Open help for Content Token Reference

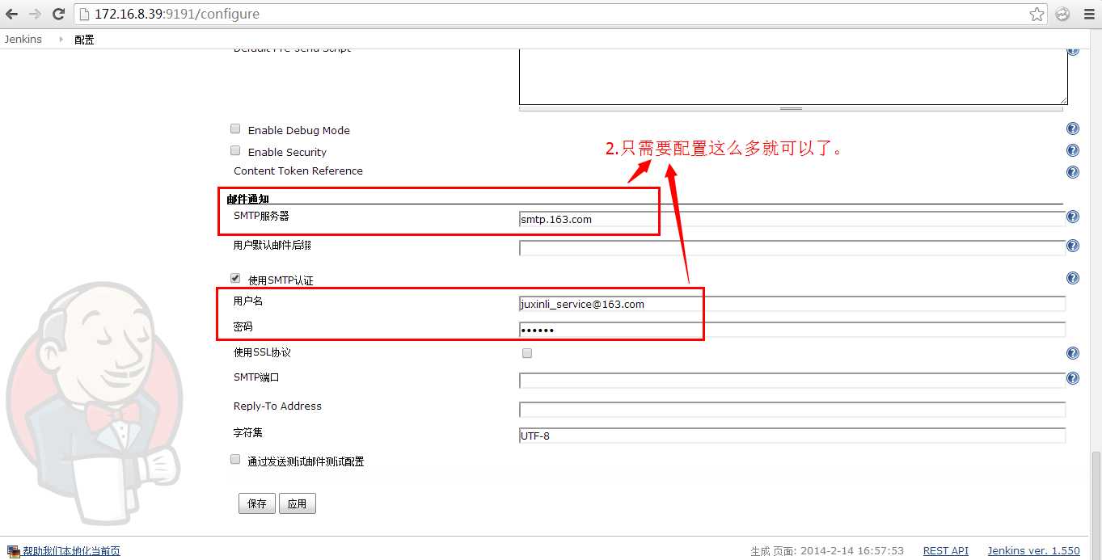click(1073, 172)
